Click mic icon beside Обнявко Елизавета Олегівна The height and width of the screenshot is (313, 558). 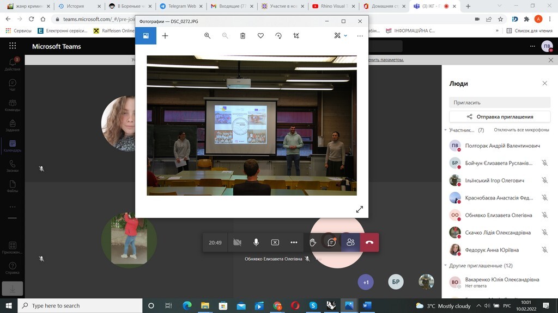click(x=544, y=215)
